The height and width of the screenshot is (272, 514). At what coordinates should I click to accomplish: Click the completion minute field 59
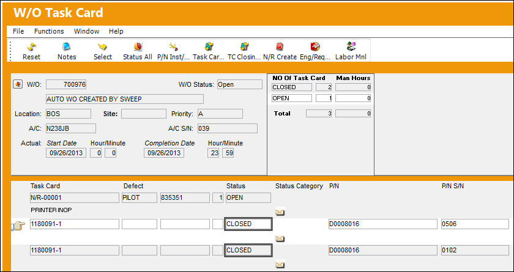(x=228, y=153)
